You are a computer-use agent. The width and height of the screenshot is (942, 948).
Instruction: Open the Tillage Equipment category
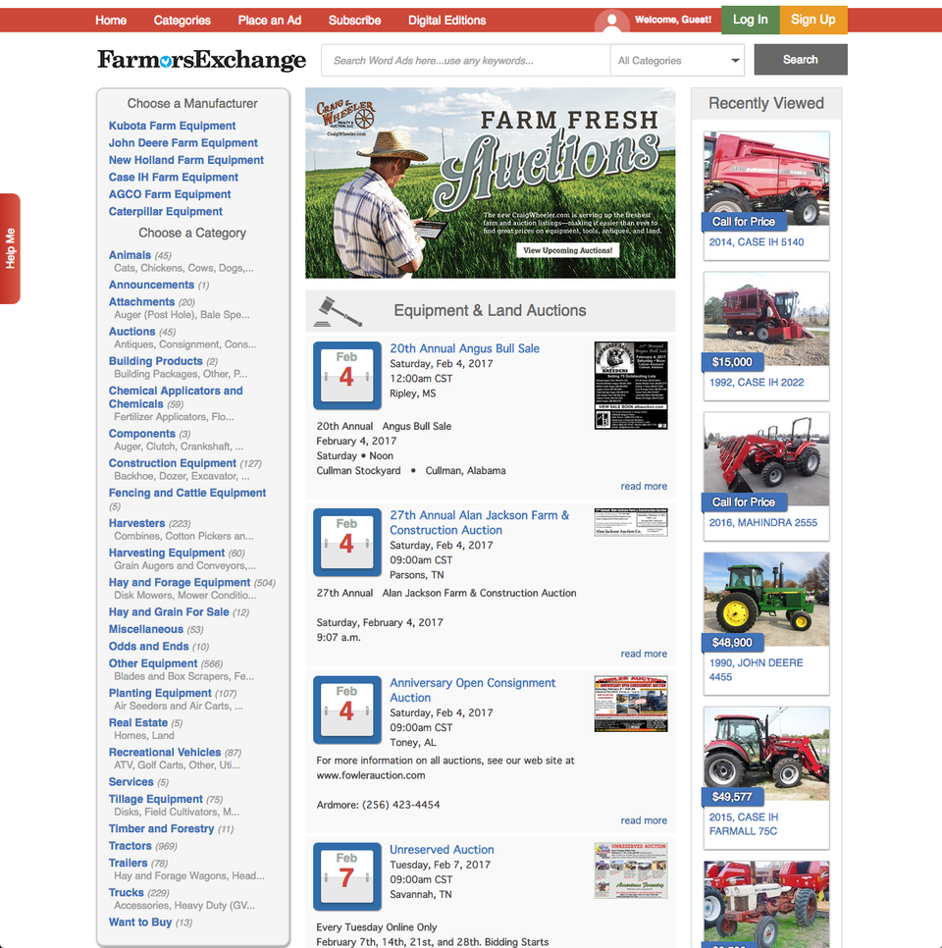(x=156, y=799)
